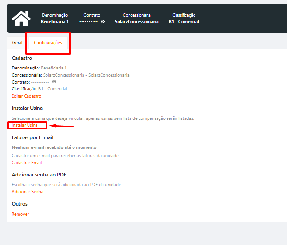Click the house icon in the header
The width and height of the screenshot is (287, 245).
[21, 19]
